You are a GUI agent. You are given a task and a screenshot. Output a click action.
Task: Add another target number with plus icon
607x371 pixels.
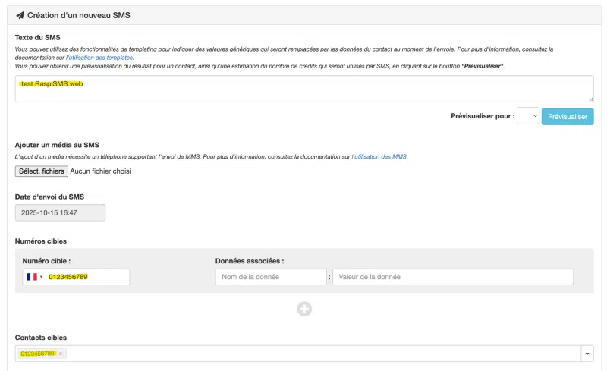(x=304, y=309)
